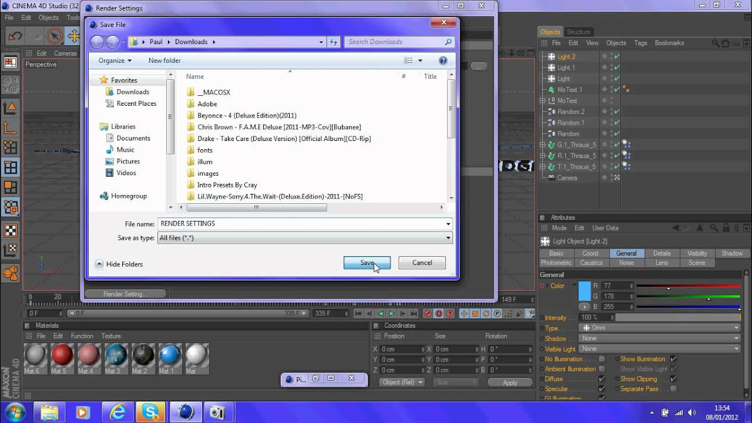Select the Move tool in Cinema 4D toolbar
This screenshot has height=423, width=752.
pyautogui.click(x=74, y=36)
